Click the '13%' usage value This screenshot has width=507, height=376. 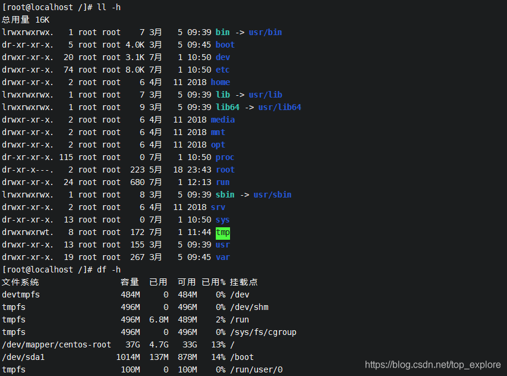click(x=218, y=345)
